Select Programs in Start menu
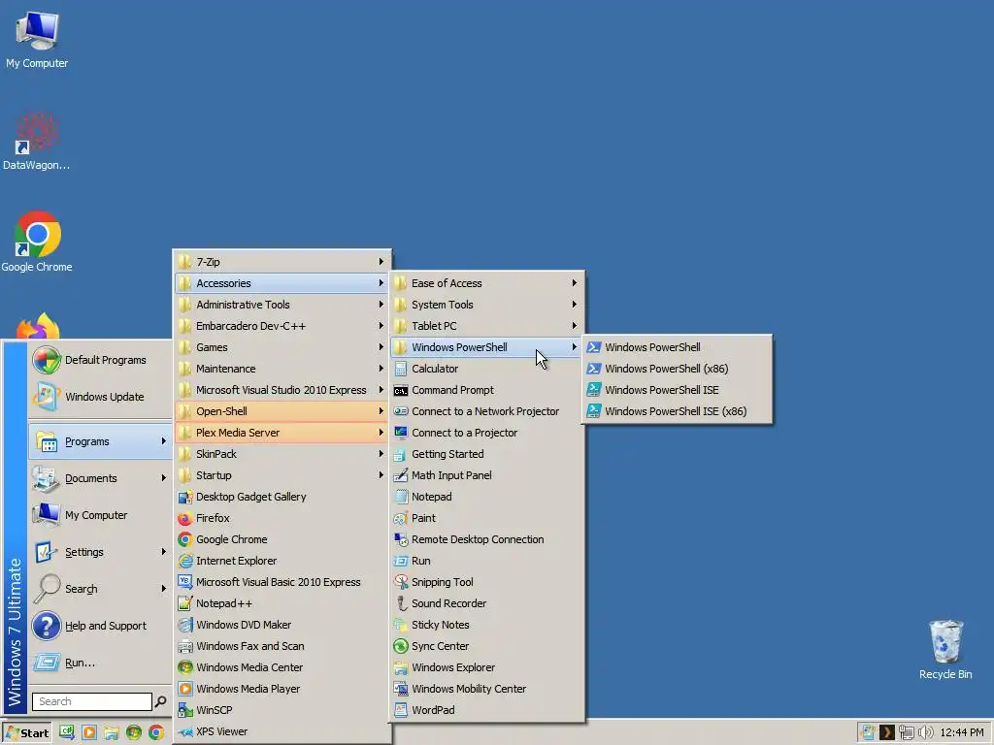994x745 pixels. [x=100, y=441]
